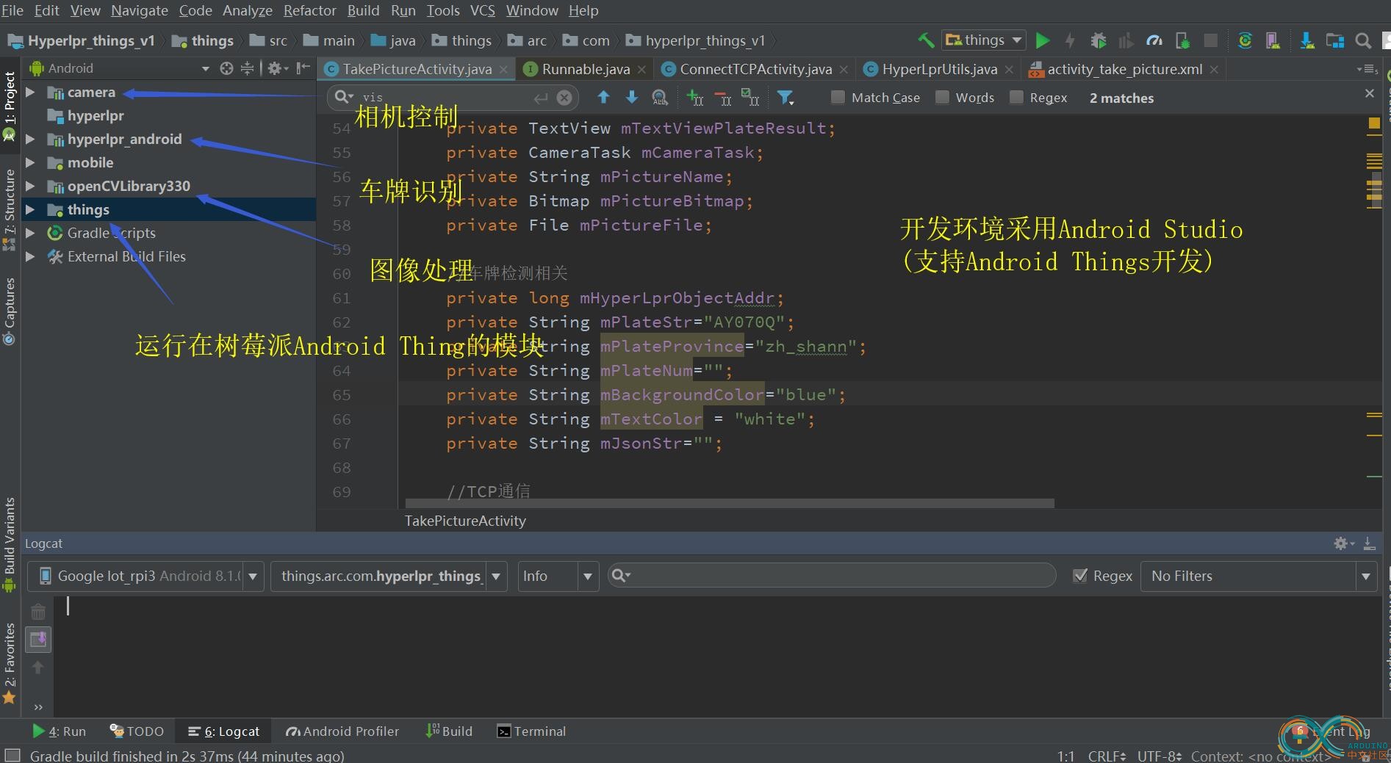Viewport: 1391px width, 763px height.
Task: Click the filter funnel icon in find bar
Action: point(785,97)
